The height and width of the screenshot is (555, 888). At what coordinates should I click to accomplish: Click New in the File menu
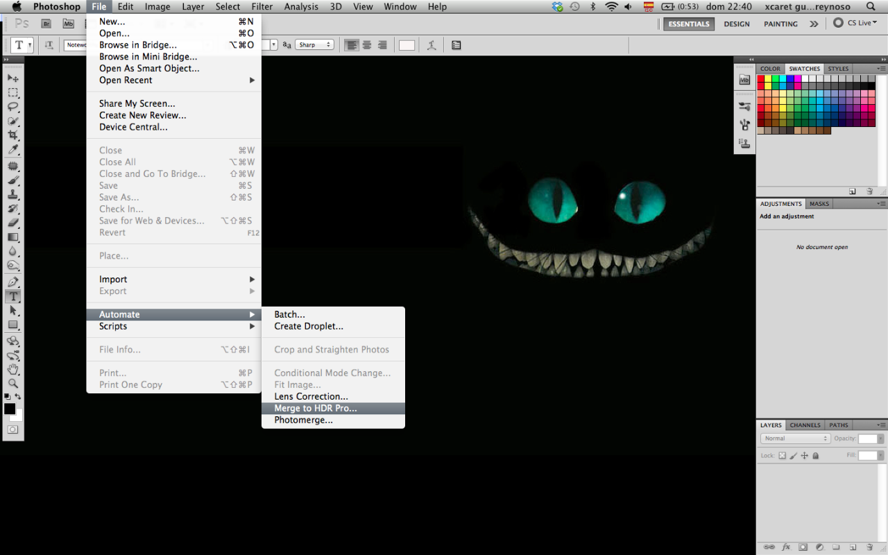pyautogui.click(x=173, y=22)
